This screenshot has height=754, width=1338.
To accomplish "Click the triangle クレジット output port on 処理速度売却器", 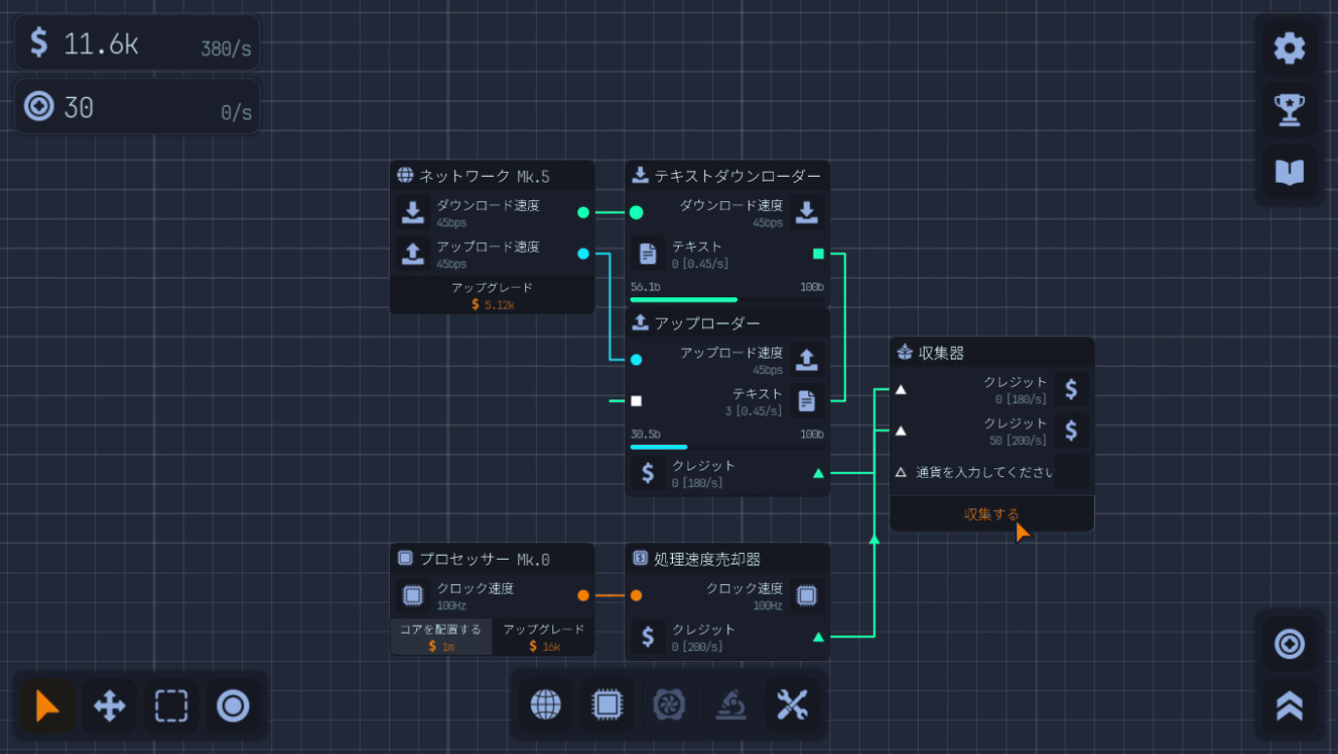I will pyautogui.click(x=818, y=636).
